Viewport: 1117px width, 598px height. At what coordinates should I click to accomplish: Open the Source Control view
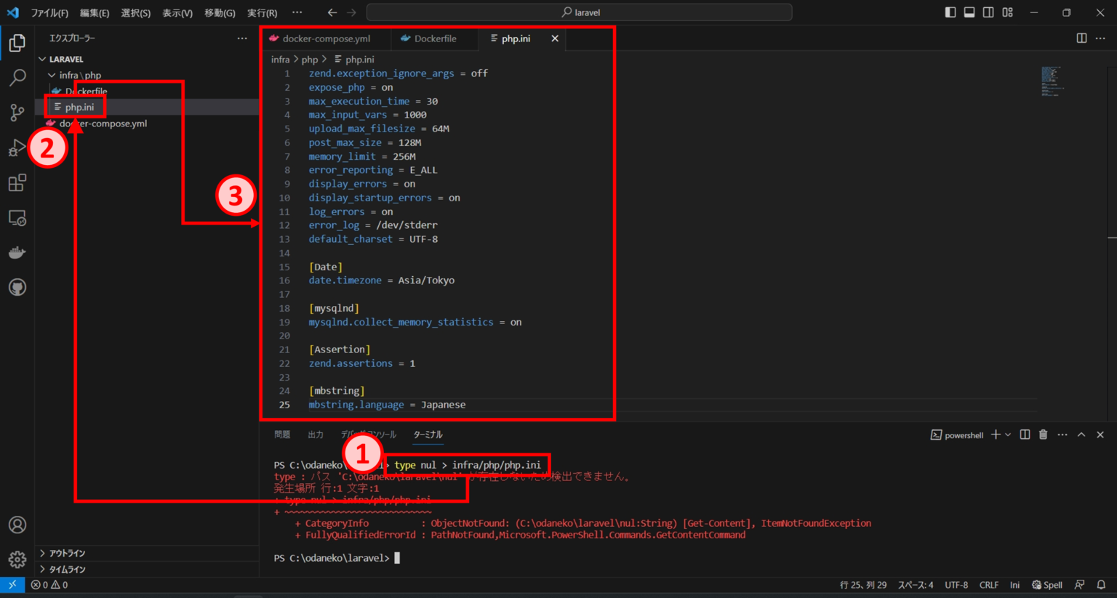tap(16, 112)
